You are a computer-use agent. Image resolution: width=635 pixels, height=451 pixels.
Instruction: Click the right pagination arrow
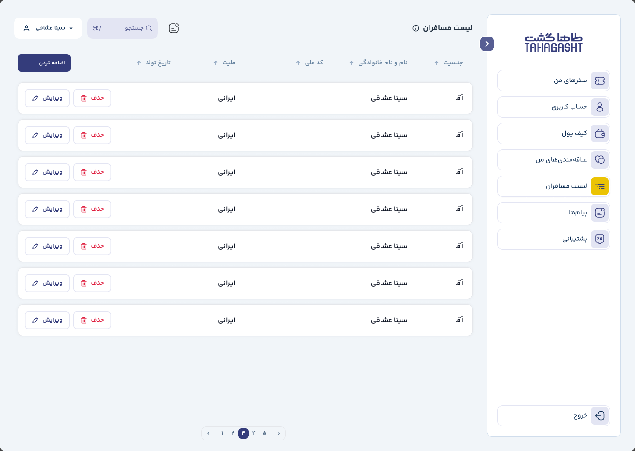click(279, 433)
